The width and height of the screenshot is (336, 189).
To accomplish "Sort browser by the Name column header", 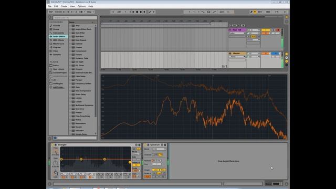I will [x=81, y=22].
